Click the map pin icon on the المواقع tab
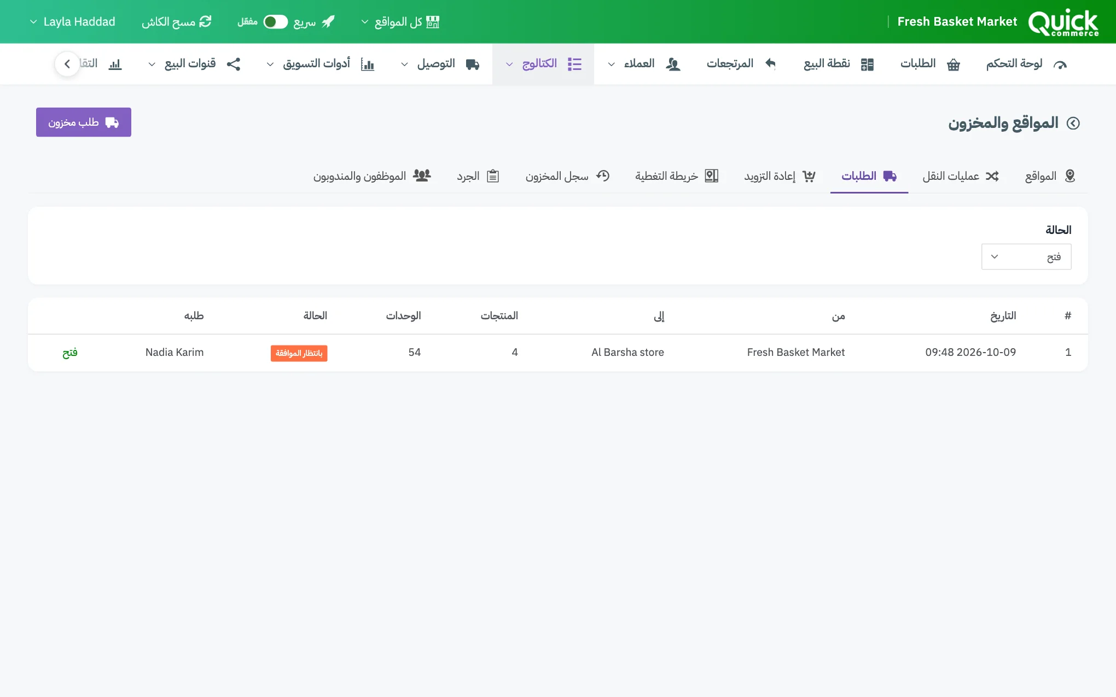The width and height of the screenshot is (1116, 697). pyautogui.click(x=1070, y=176)
